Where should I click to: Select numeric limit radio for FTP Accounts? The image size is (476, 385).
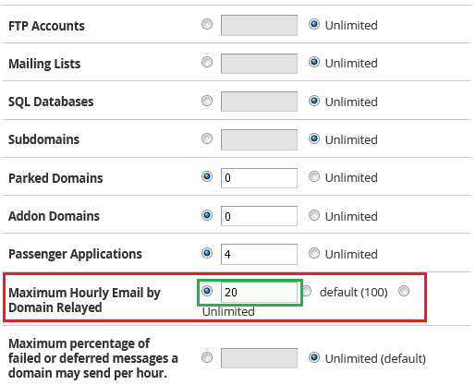[207, 24]
